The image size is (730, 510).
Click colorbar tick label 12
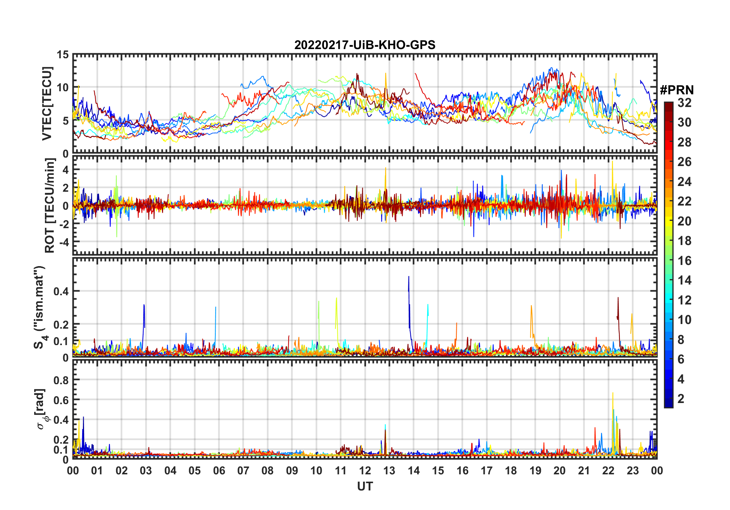click(684, 300)
